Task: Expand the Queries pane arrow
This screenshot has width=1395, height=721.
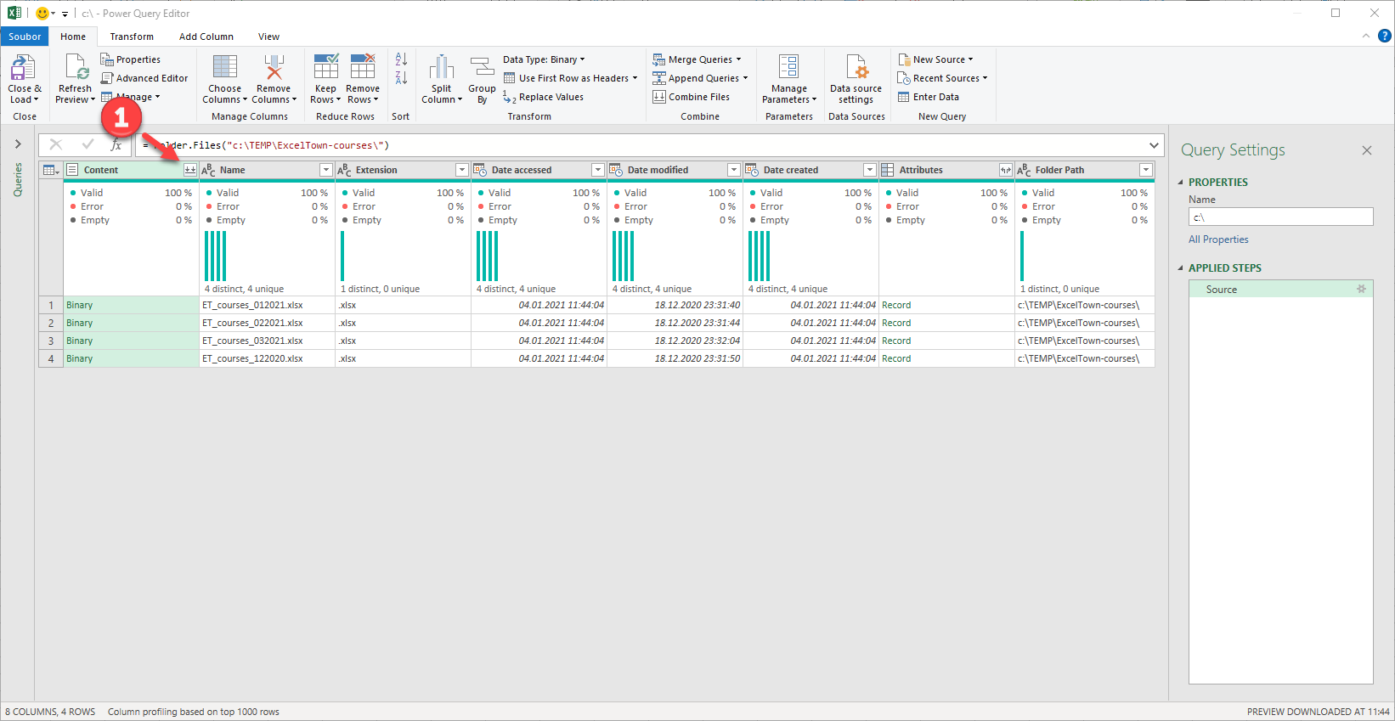Action: tap(18, 144)
